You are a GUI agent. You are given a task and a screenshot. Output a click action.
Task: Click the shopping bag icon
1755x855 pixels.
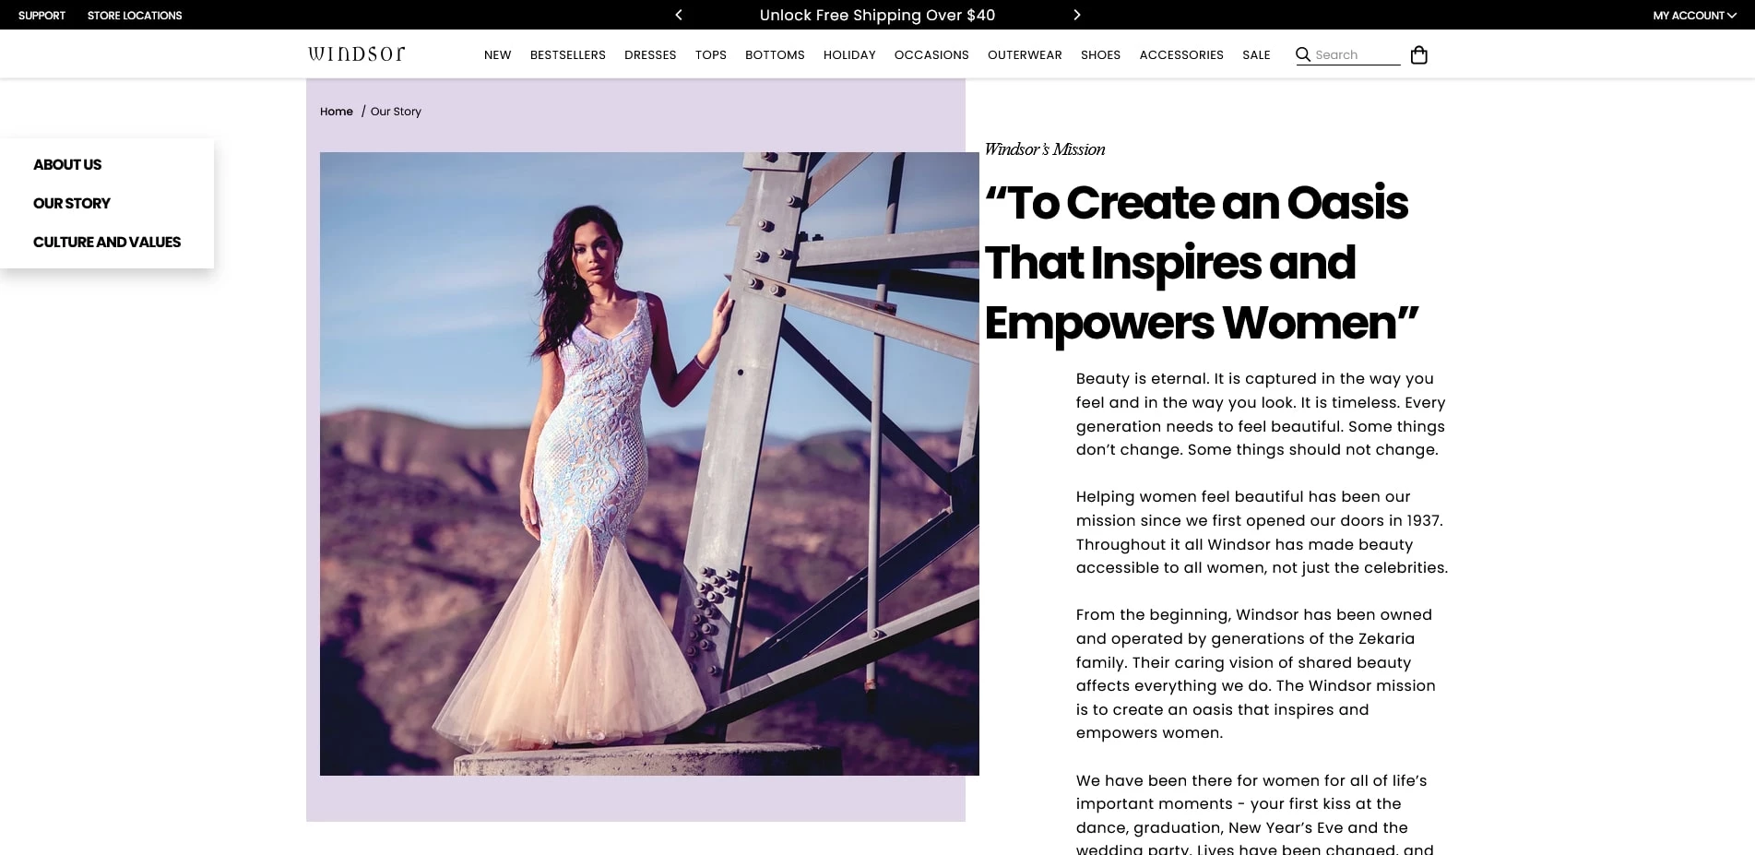click(x=1419, y=55)
